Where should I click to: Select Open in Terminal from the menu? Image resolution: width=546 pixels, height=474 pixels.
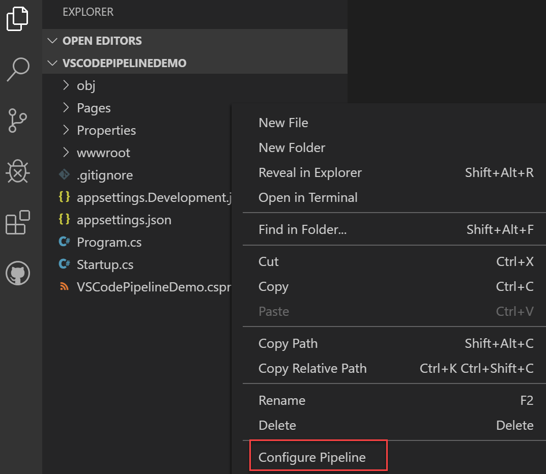click(307, 197)
